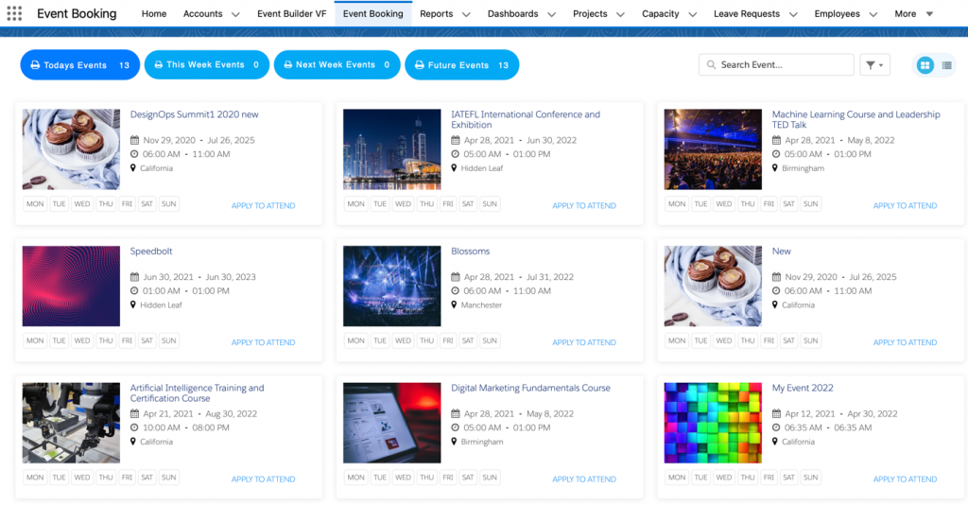Image resolution: width=968 pixels, height=505 pixels.
Task: Open the rainbow cubes My Event 2022 thumbnail
Action: (713, 423)
